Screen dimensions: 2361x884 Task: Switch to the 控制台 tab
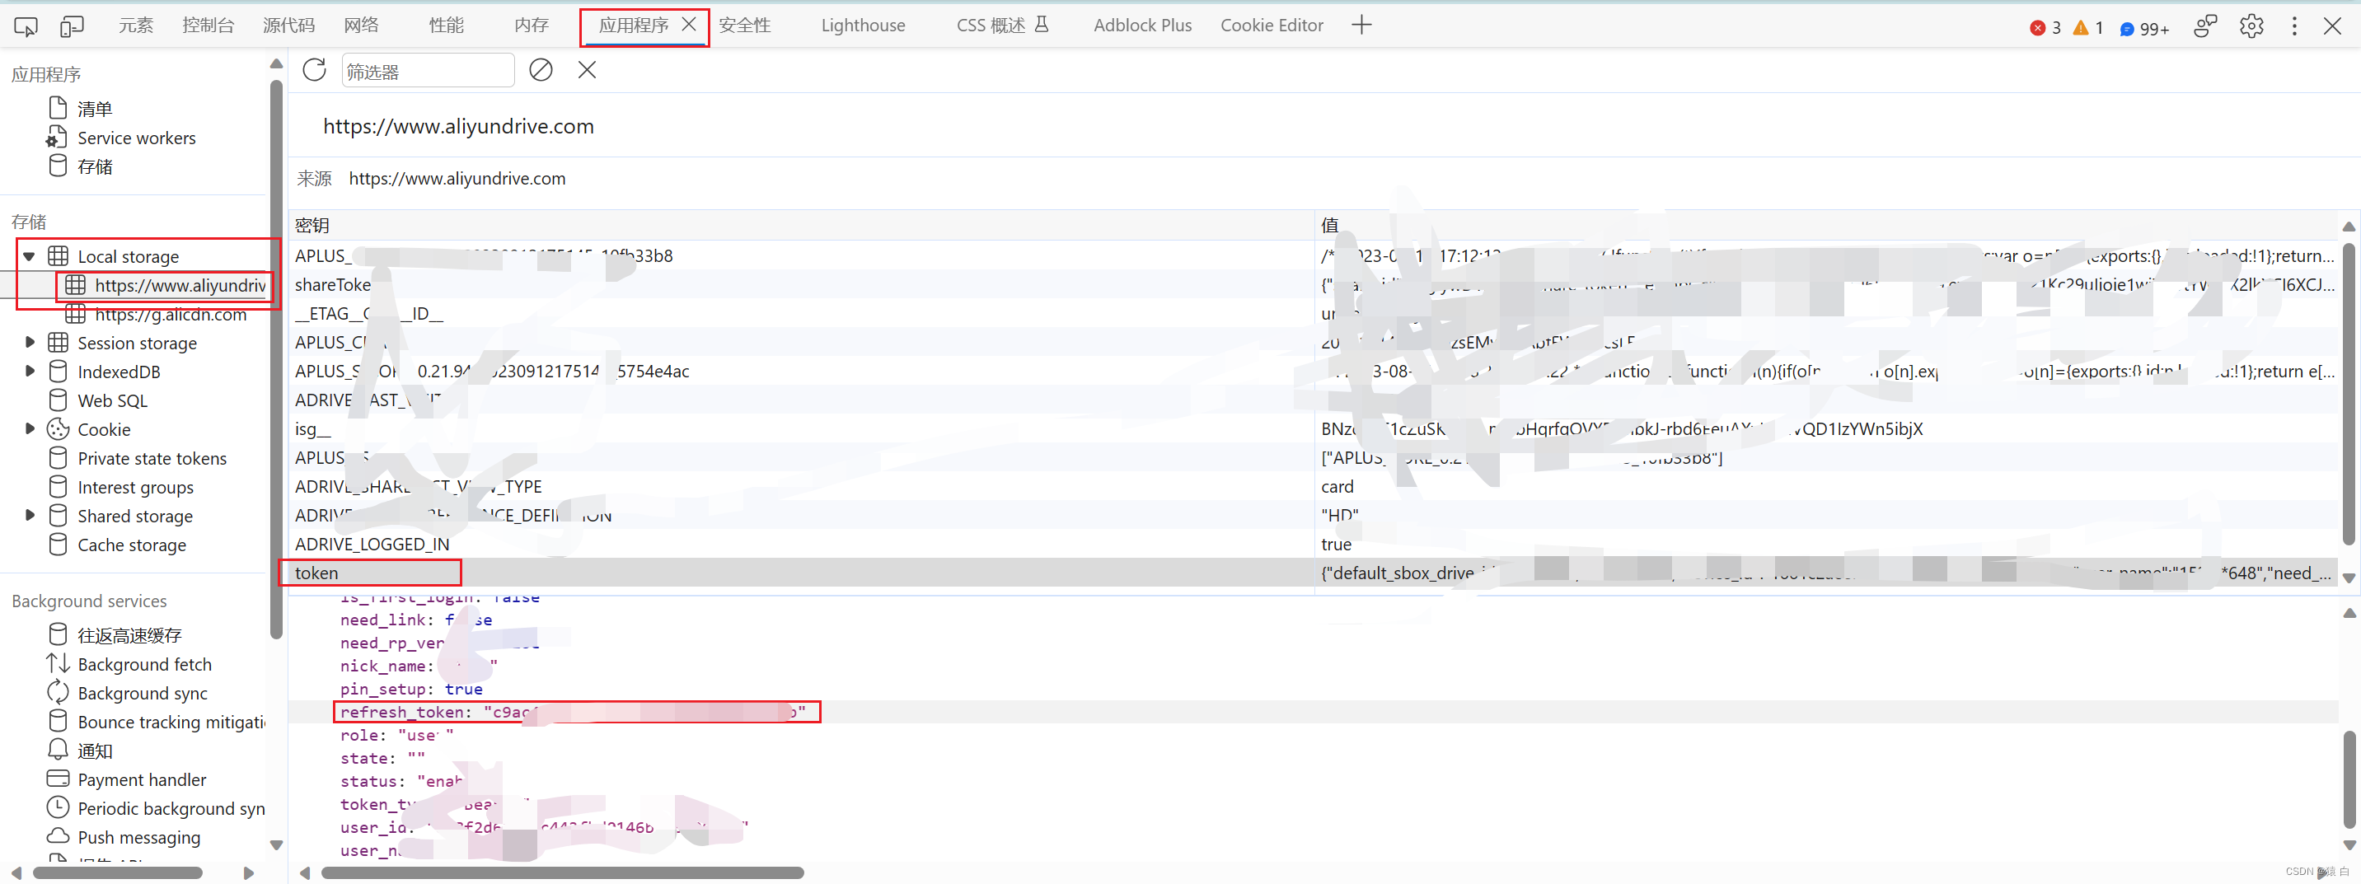[208, 26]
